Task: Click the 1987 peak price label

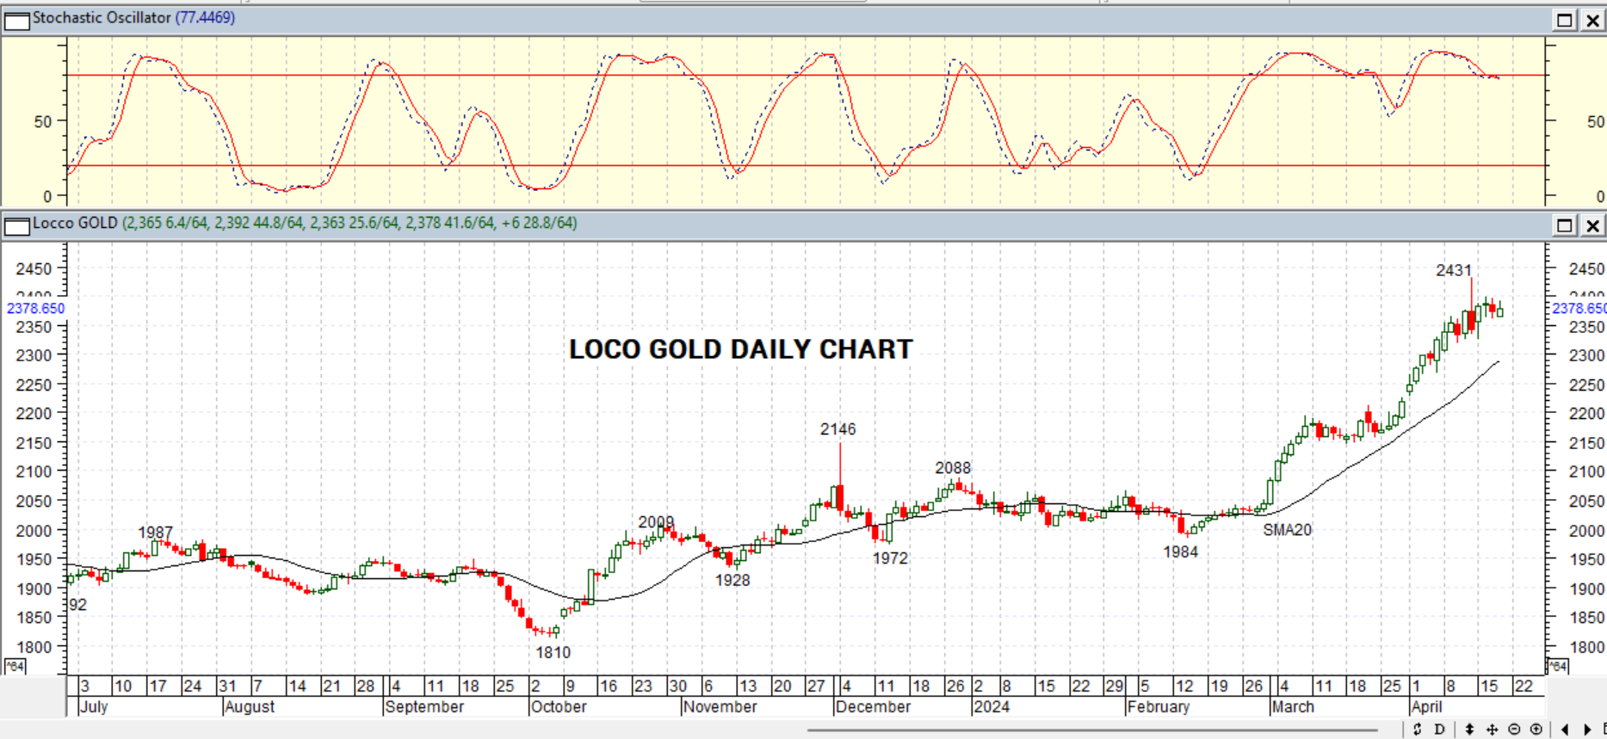Action: [x=155, y=533]
